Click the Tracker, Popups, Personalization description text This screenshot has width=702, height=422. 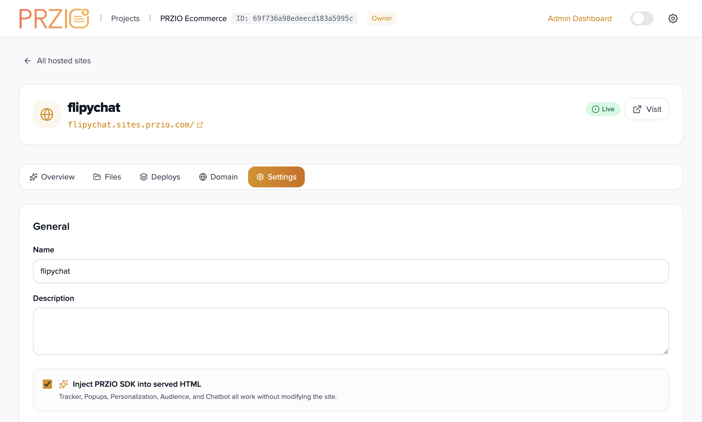click(x=198, y=397)
